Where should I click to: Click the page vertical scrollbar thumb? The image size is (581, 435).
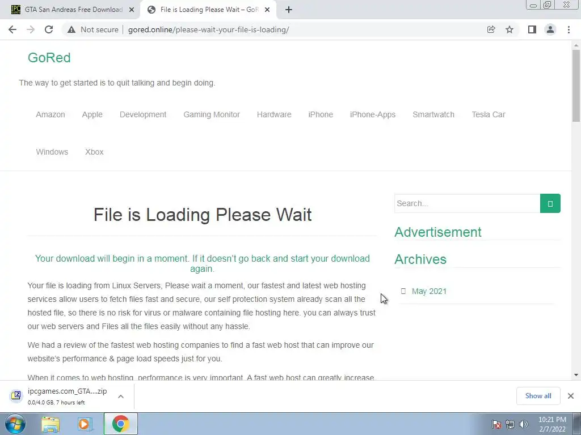tap(576, 85)
